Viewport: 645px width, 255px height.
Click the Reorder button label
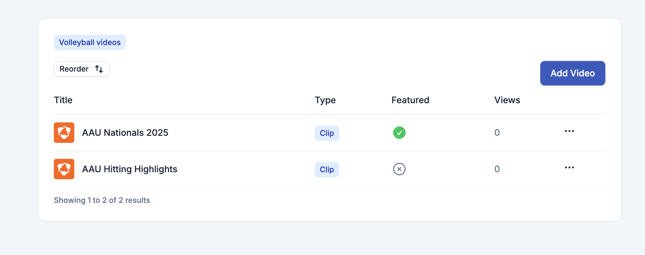coord(74,69)
